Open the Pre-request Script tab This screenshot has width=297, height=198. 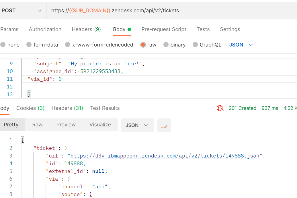[164, 29]
